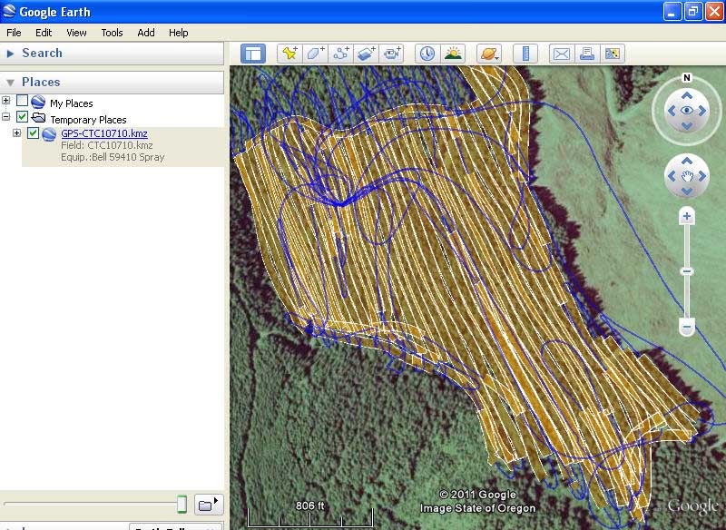Uncheck the Temporary Places checkbox
Viewport: 726px width, 530px height.
coord(23,118)
